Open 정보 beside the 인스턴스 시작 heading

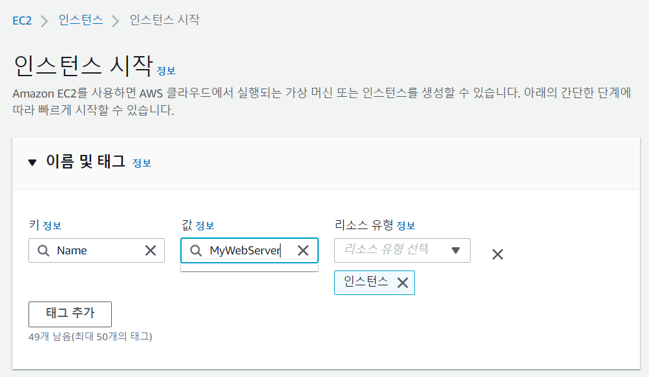[x=166, y=71]
